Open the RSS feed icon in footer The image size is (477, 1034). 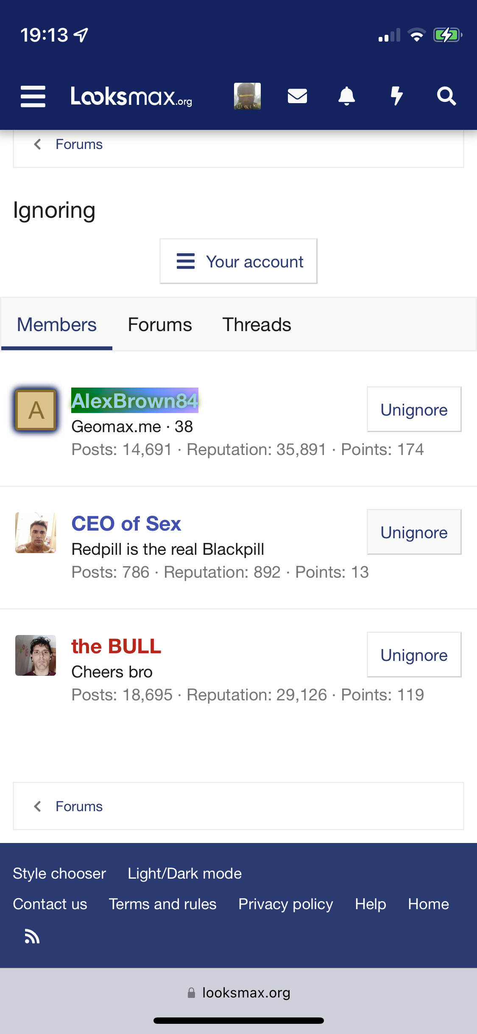click(32, 936)
